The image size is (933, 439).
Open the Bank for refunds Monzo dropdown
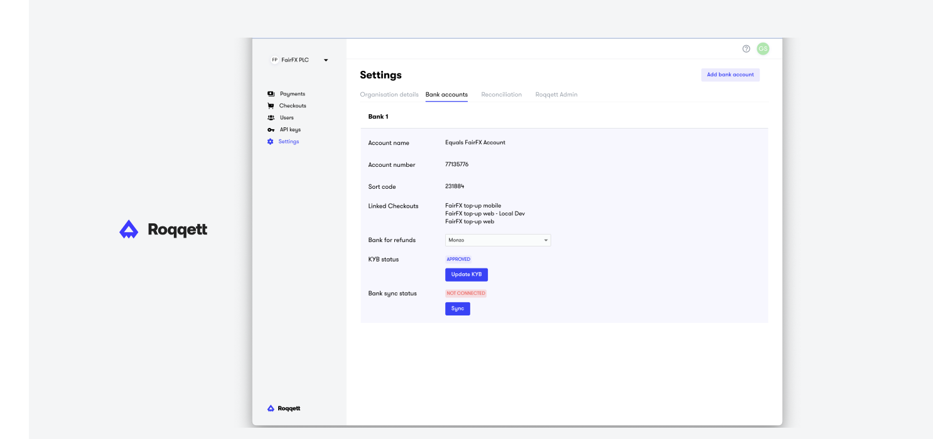point(498,240)
